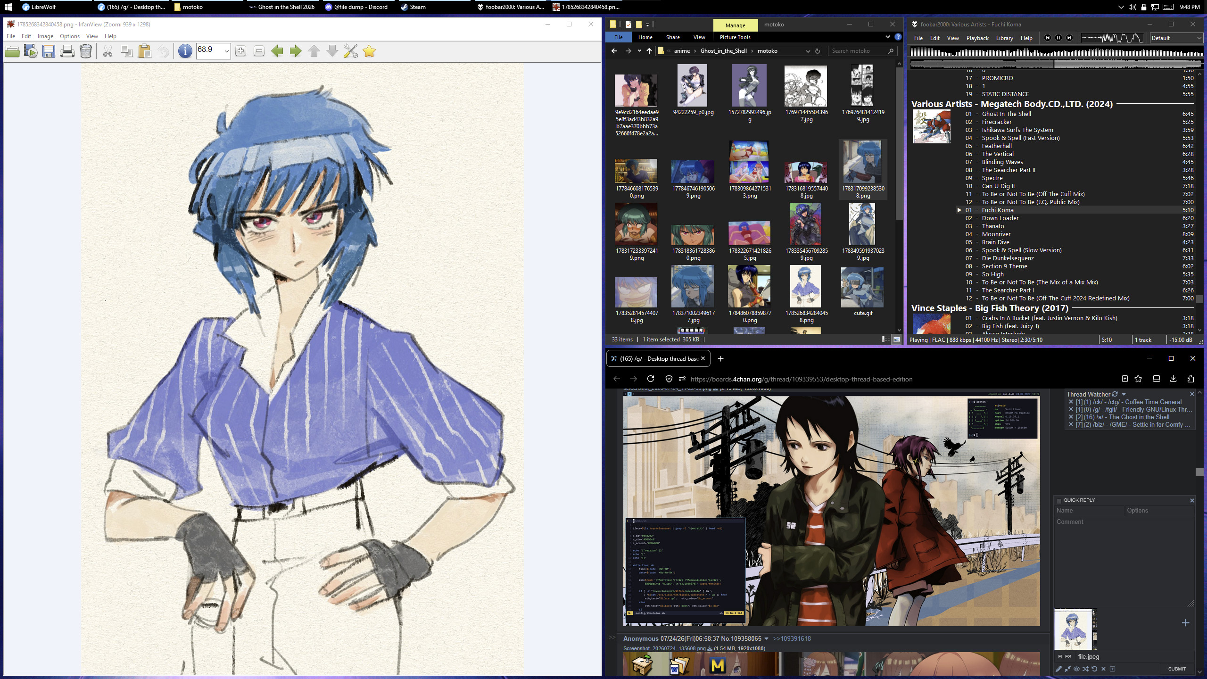
Task: Open the Playback menu in foobar2000
Action: [x=977, y=38]
